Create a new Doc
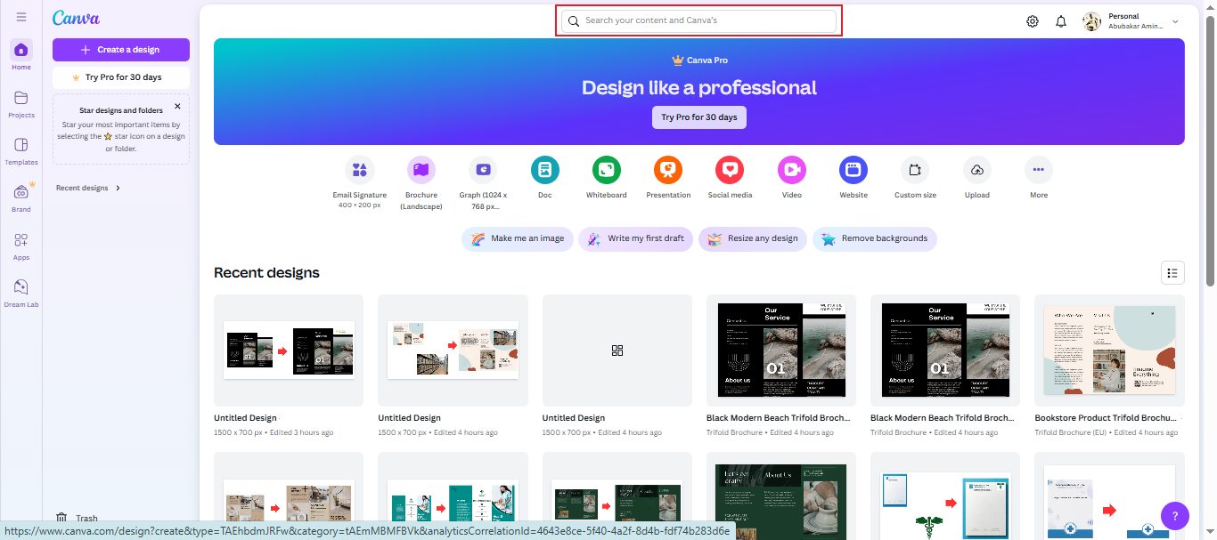Image resolution: width=1217 pixels, height=540 pixels. (x=545, y=176)
